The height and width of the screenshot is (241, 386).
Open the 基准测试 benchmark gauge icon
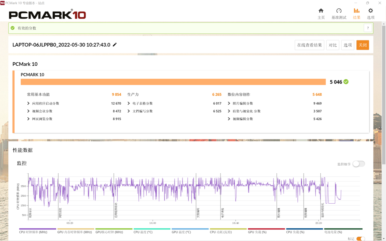click(x=339, y=11)
